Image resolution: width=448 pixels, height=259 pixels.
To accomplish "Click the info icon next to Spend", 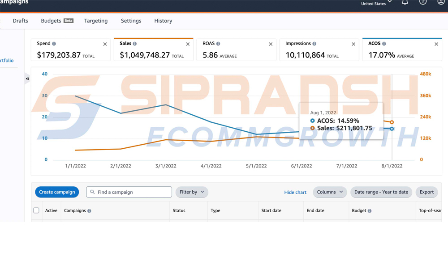I will (54, 44).
